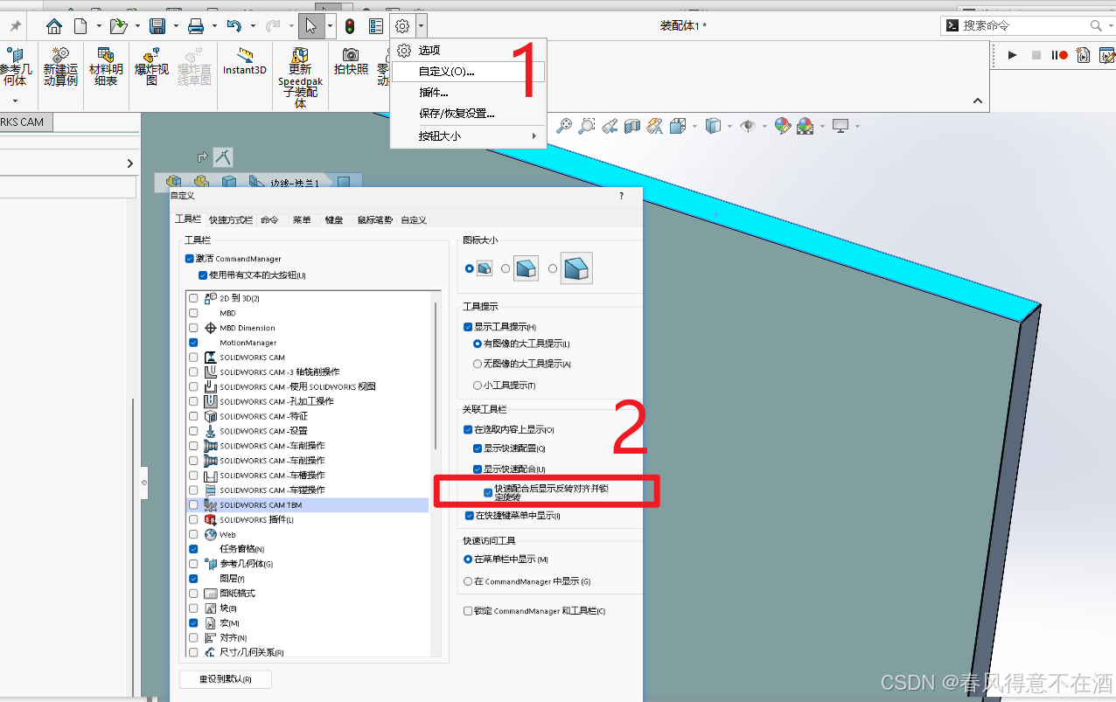
Task: Open dropdown arrow next to Open icon
Action: (x=137, y=26)
